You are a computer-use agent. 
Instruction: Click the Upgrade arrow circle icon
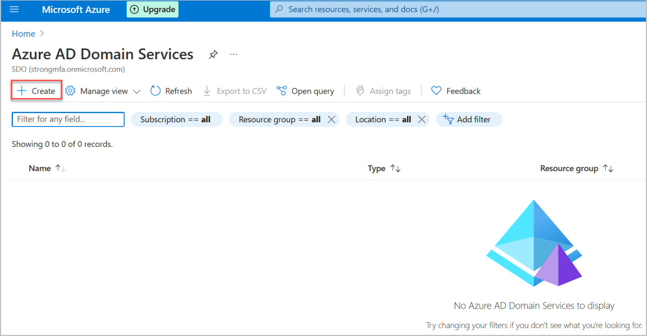134,10
